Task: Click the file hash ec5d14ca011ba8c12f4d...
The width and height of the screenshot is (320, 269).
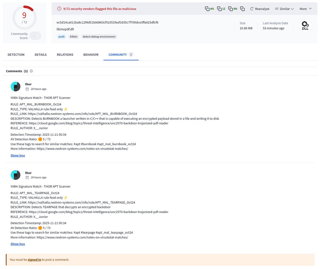Action: tap(107, 22)
